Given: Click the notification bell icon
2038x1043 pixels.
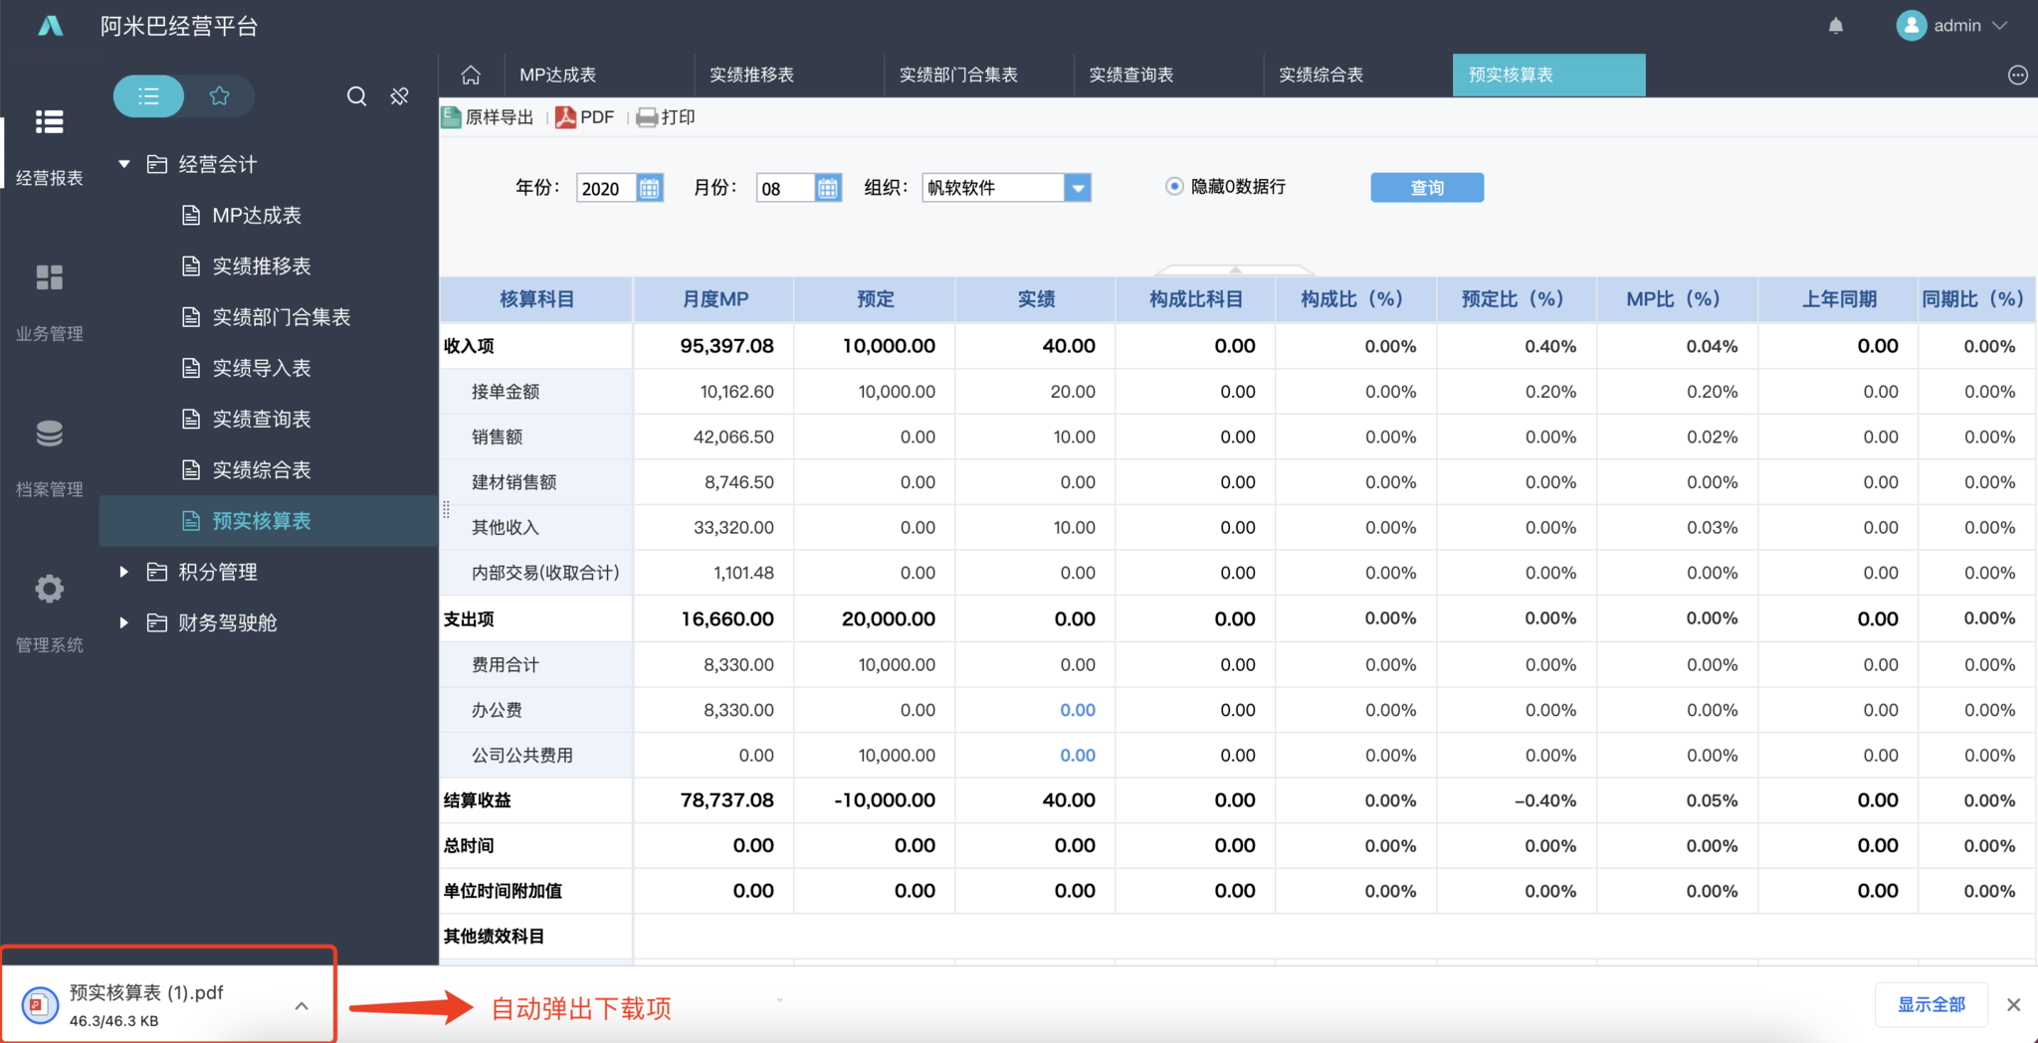Looking at the screenshot, I should (x=1835, y=26).
